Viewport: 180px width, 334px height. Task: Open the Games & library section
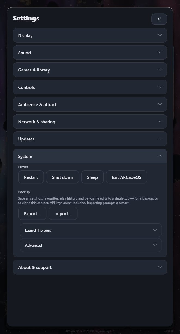click(90, 70)
